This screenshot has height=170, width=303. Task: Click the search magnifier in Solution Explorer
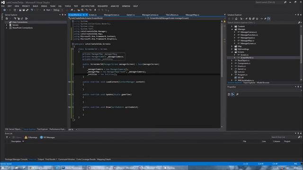tap(299, 23)
